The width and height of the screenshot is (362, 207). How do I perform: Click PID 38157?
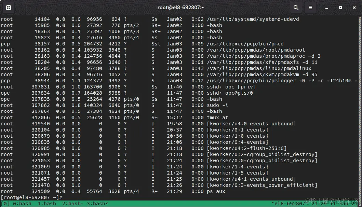pos(42,44)
